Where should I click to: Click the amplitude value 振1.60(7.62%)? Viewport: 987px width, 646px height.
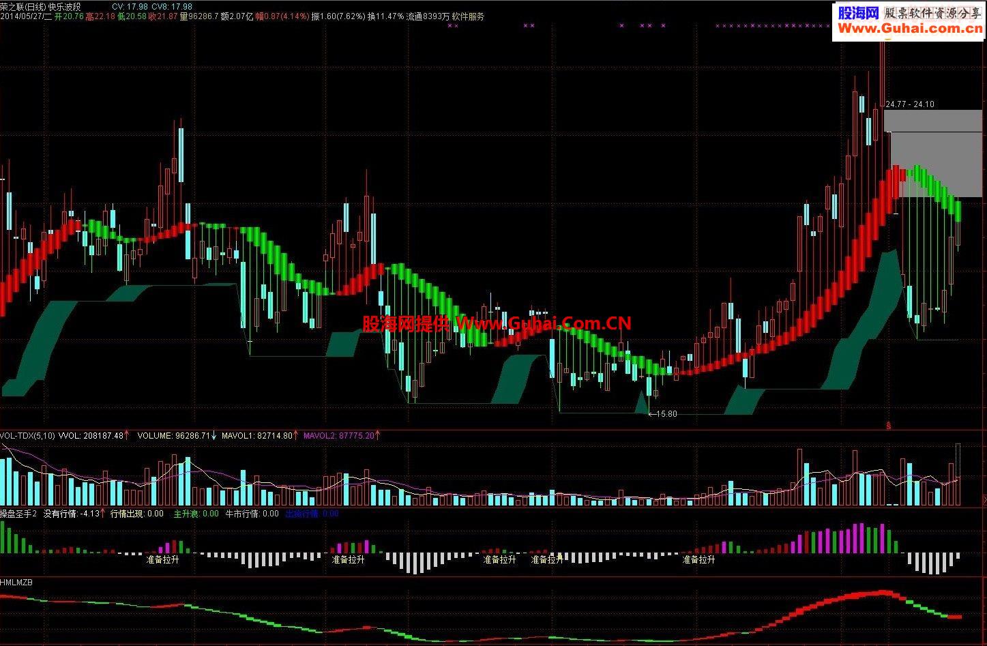pyautogui.click(x=338, y=16)
